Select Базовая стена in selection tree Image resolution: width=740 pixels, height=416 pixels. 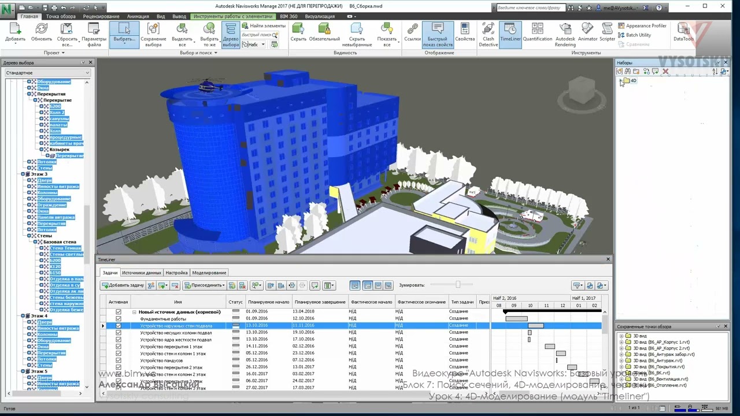60,242
